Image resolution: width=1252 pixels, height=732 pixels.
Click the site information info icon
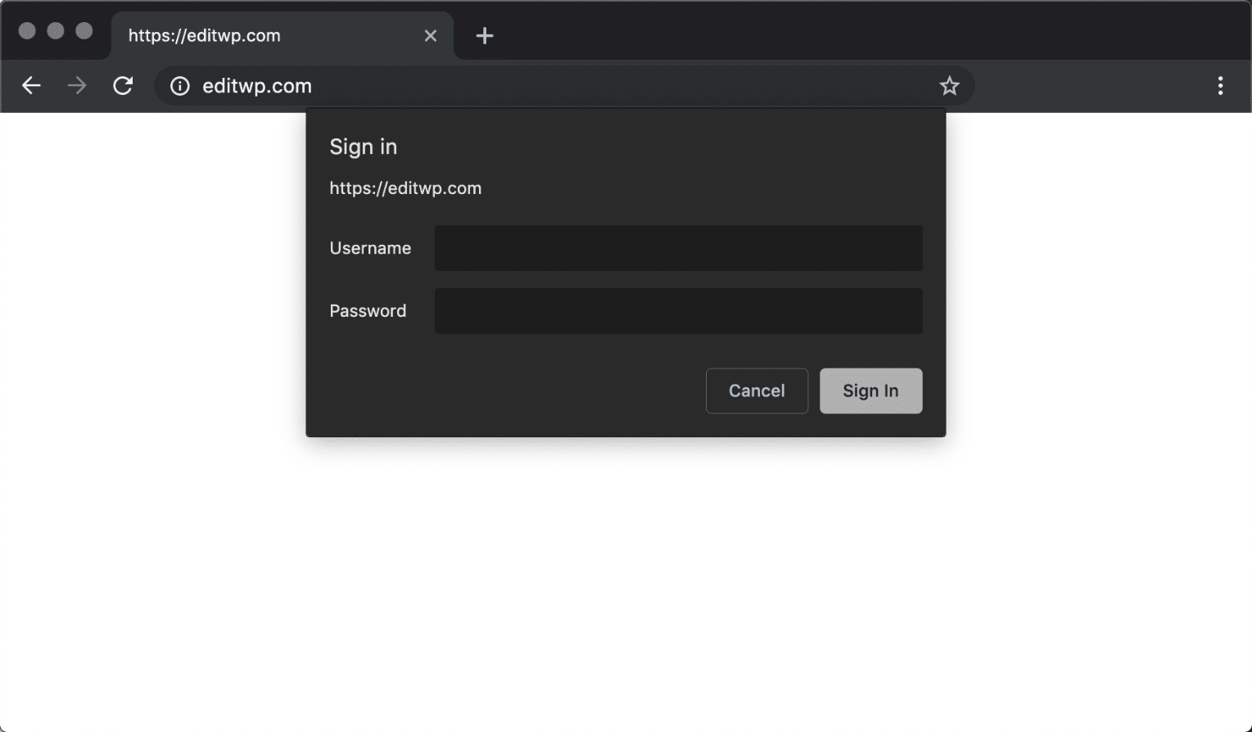tap(179, 85)
